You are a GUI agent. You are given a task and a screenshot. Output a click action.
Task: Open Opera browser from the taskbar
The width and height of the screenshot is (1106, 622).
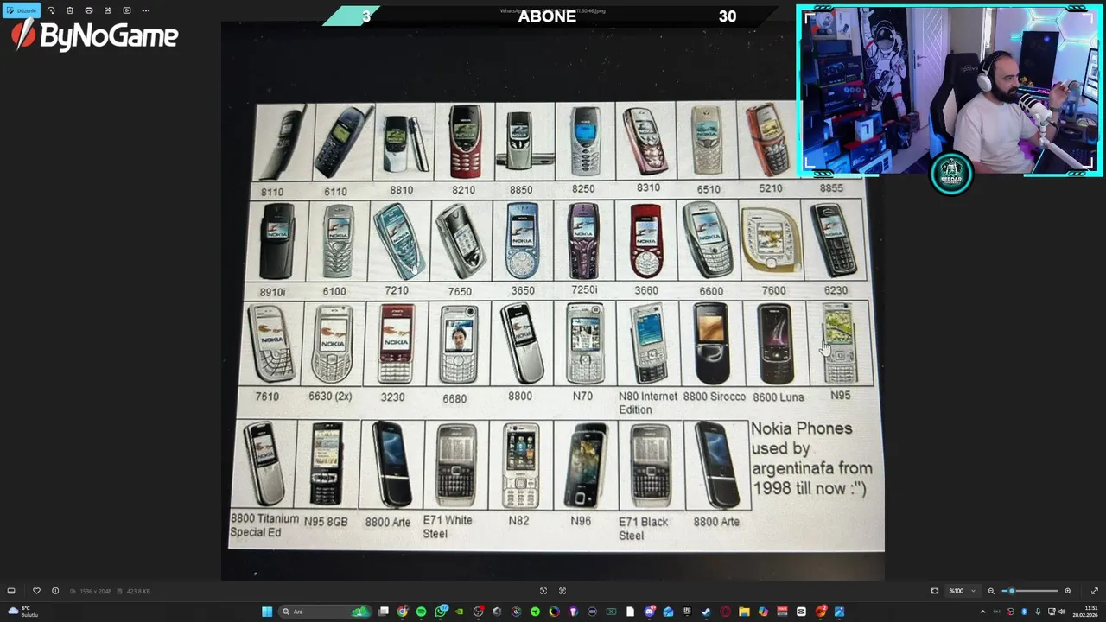tap(725, 612)
